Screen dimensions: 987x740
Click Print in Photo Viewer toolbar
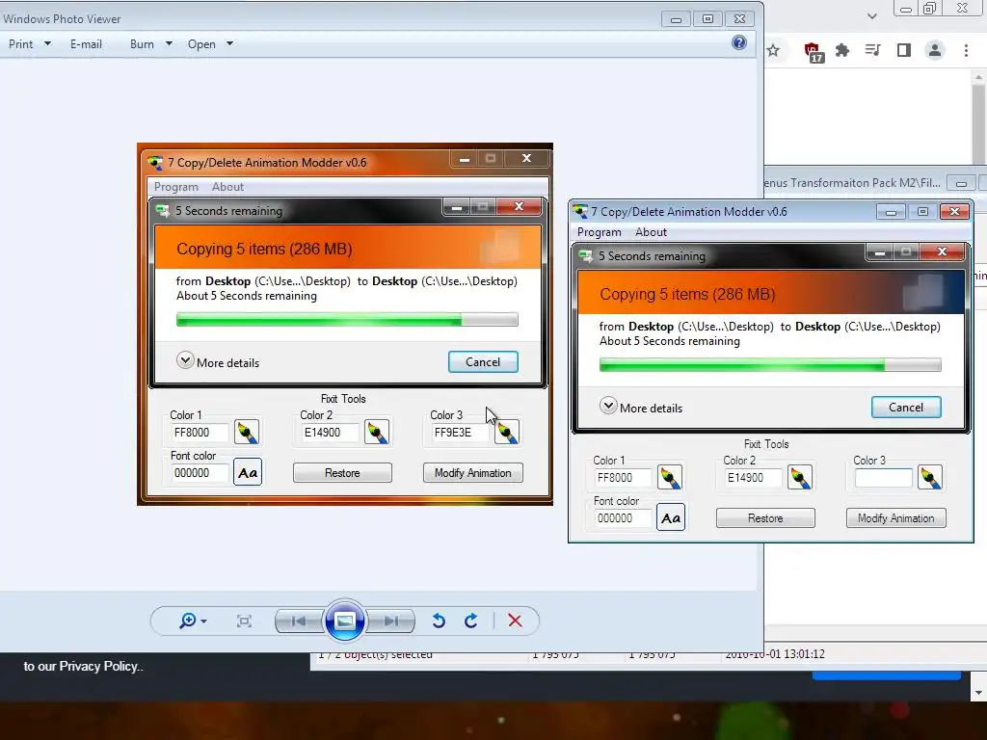(21, 44)
